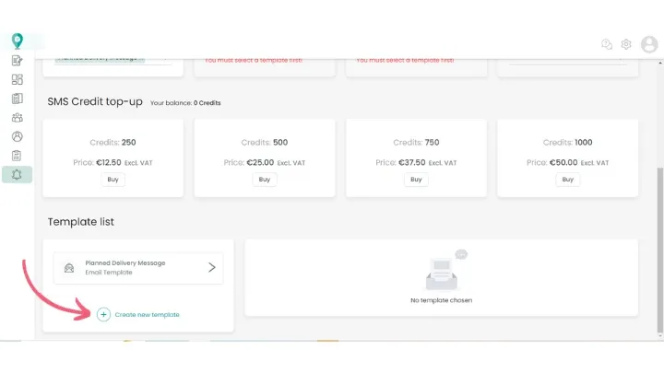The width and height of the screenshot is (664, 373).
Task: Buy the 250 credits package
Action: tap(113, 180)
